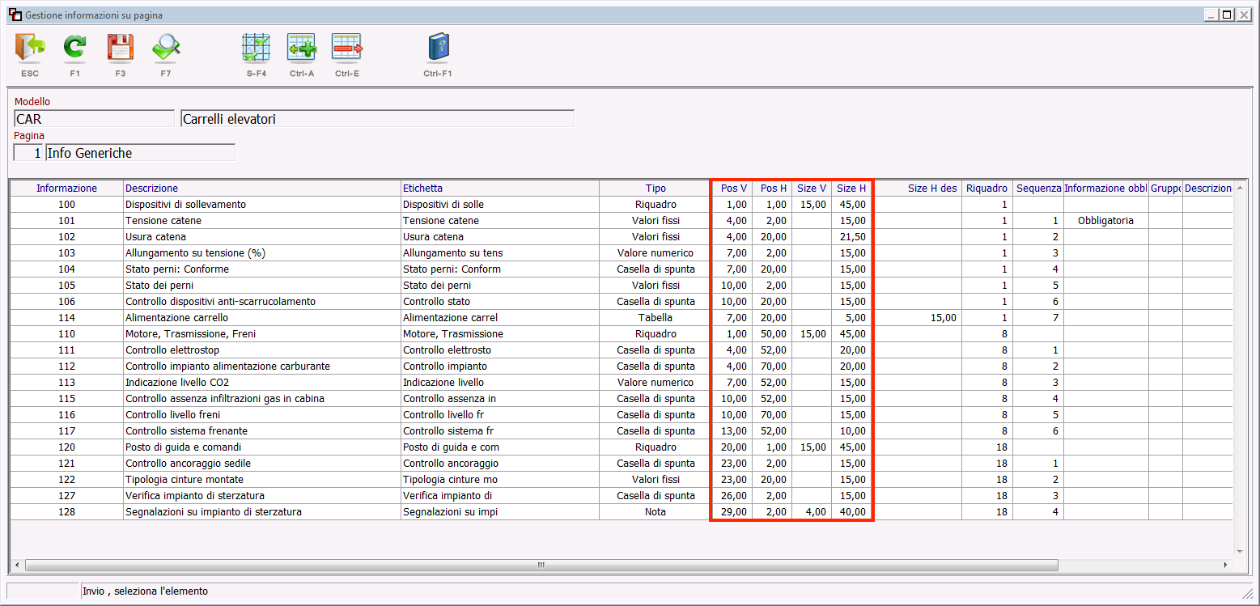Open the Ctrl-F1 help book icon
Viewport: 1260px width, 606px height.
(438, 48)
